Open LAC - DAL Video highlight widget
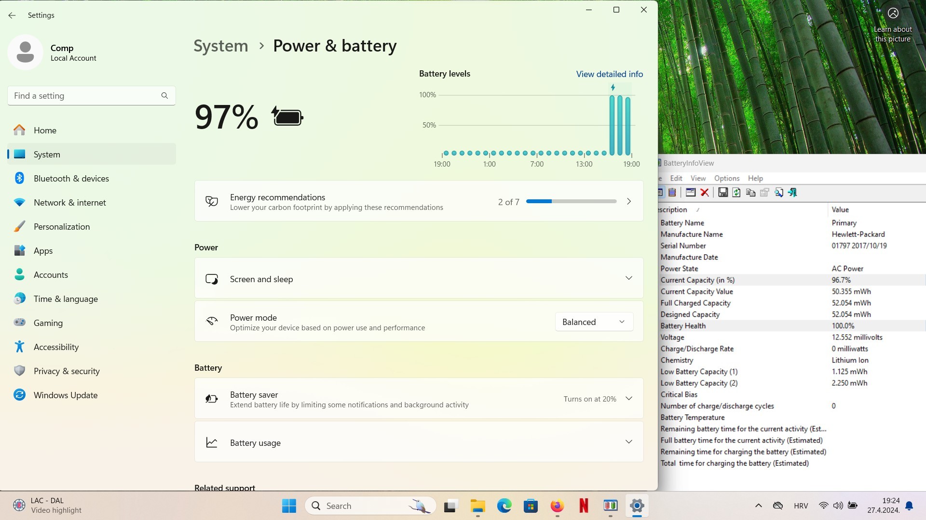 47,506
